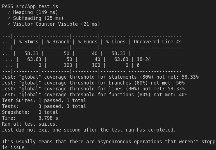Viewport: 216px width, 150px height.
Task: Click the statements threshold not met message
Action: [100, 77]
